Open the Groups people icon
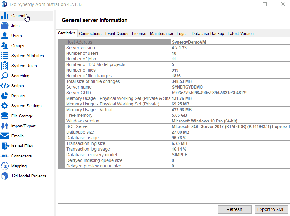The image size is (290, 216). click(x=5, y=46)
